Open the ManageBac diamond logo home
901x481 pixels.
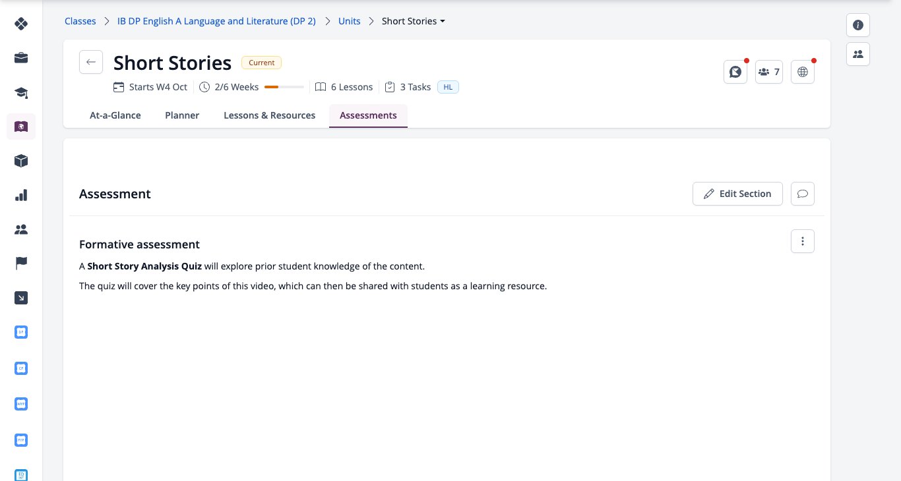coord(21,24)
